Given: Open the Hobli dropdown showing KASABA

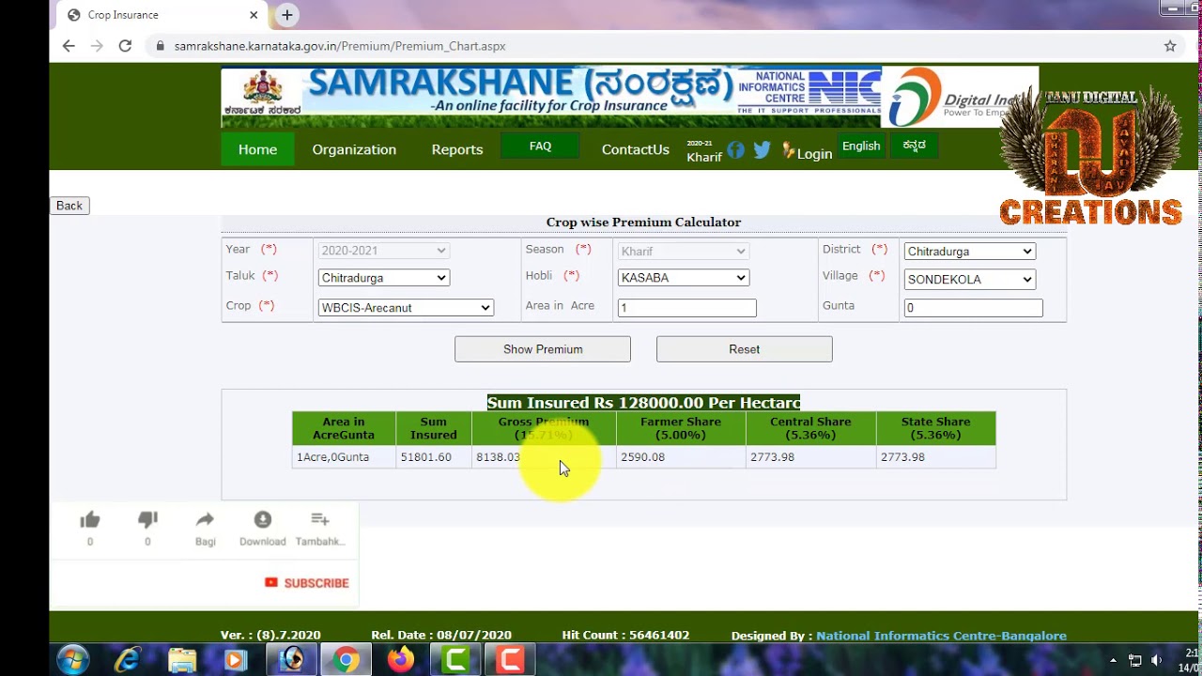Looking at the screenshot, I should (684, 278).
